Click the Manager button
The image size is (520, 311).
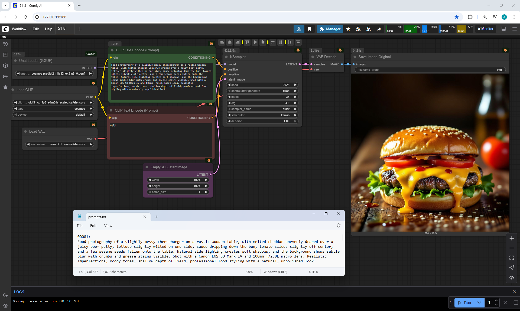point(330,29)
